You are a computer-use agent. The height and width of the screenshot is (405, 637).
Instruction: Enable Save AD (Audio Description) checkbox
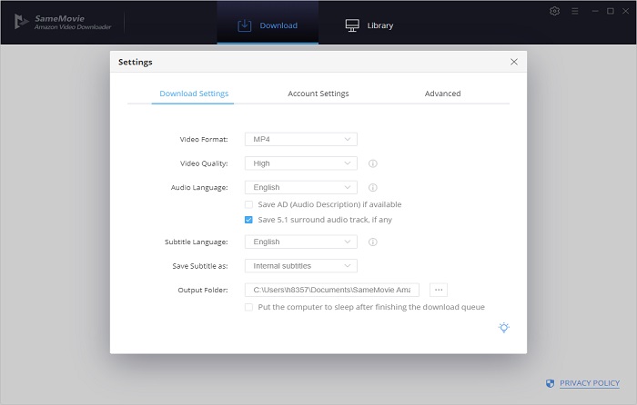[x=248, y=205]
